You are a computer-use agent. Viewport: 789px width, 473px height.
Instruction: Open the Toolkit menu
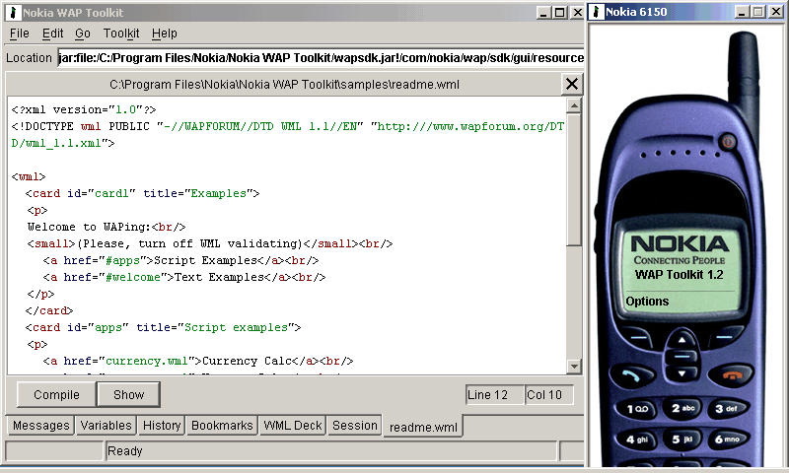coord(121,34)
